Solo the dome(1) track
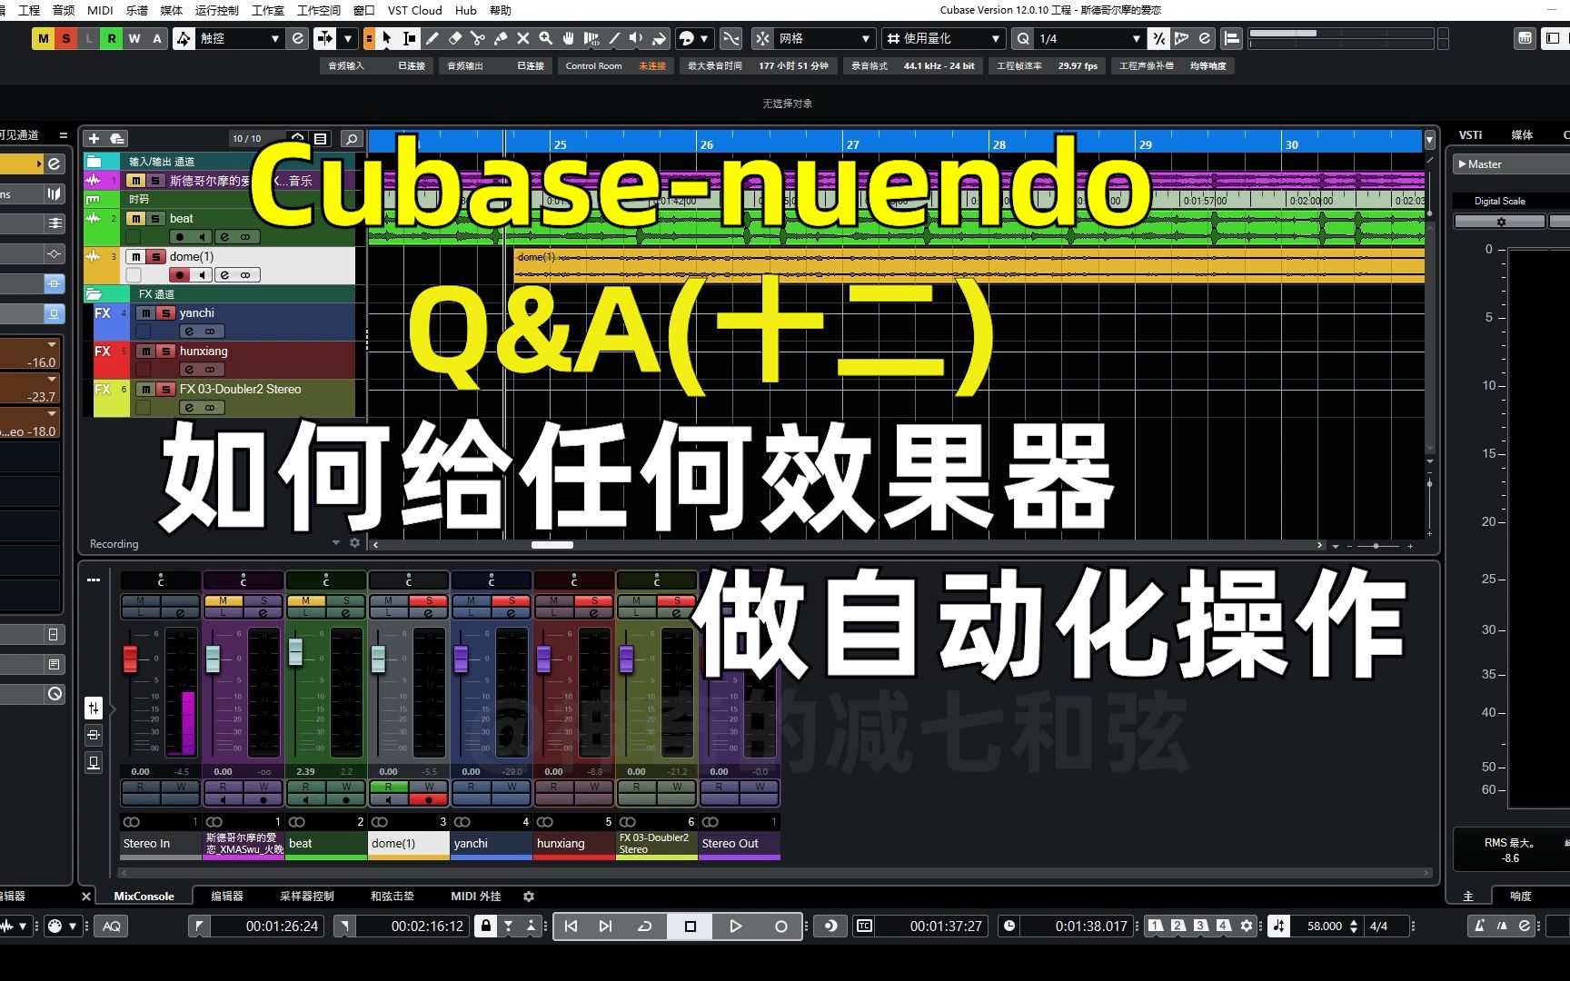Viewport: 1570px width, 981px height. 156,256
